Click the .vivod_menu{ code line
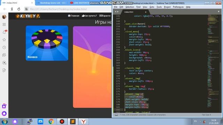 pyautogui.click(x=132, y=32)
